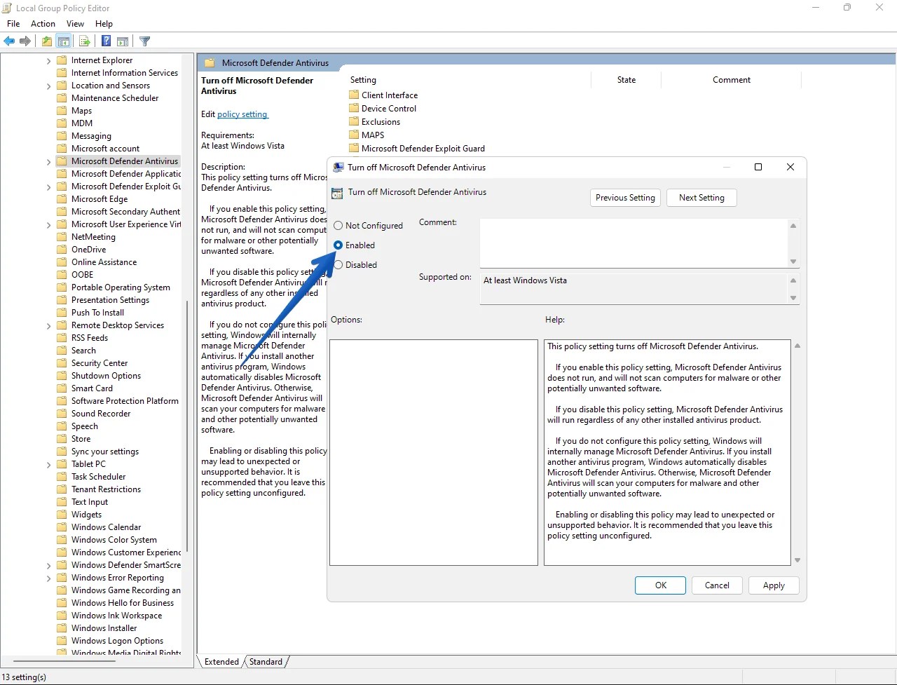Image resolution: width=897 pixels, height=685 pixels.
Task: Select the Enabled radio button
Action: 338,245
